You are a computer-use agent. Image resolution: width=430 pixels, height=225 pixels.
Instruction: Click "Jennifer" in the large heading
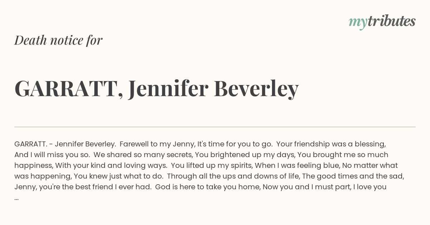[x=168, y=88]
